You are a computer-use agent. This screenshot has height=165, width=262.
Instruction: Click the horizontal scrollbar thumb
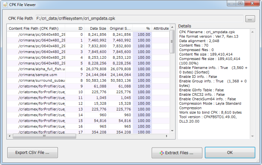pos(44,136)
